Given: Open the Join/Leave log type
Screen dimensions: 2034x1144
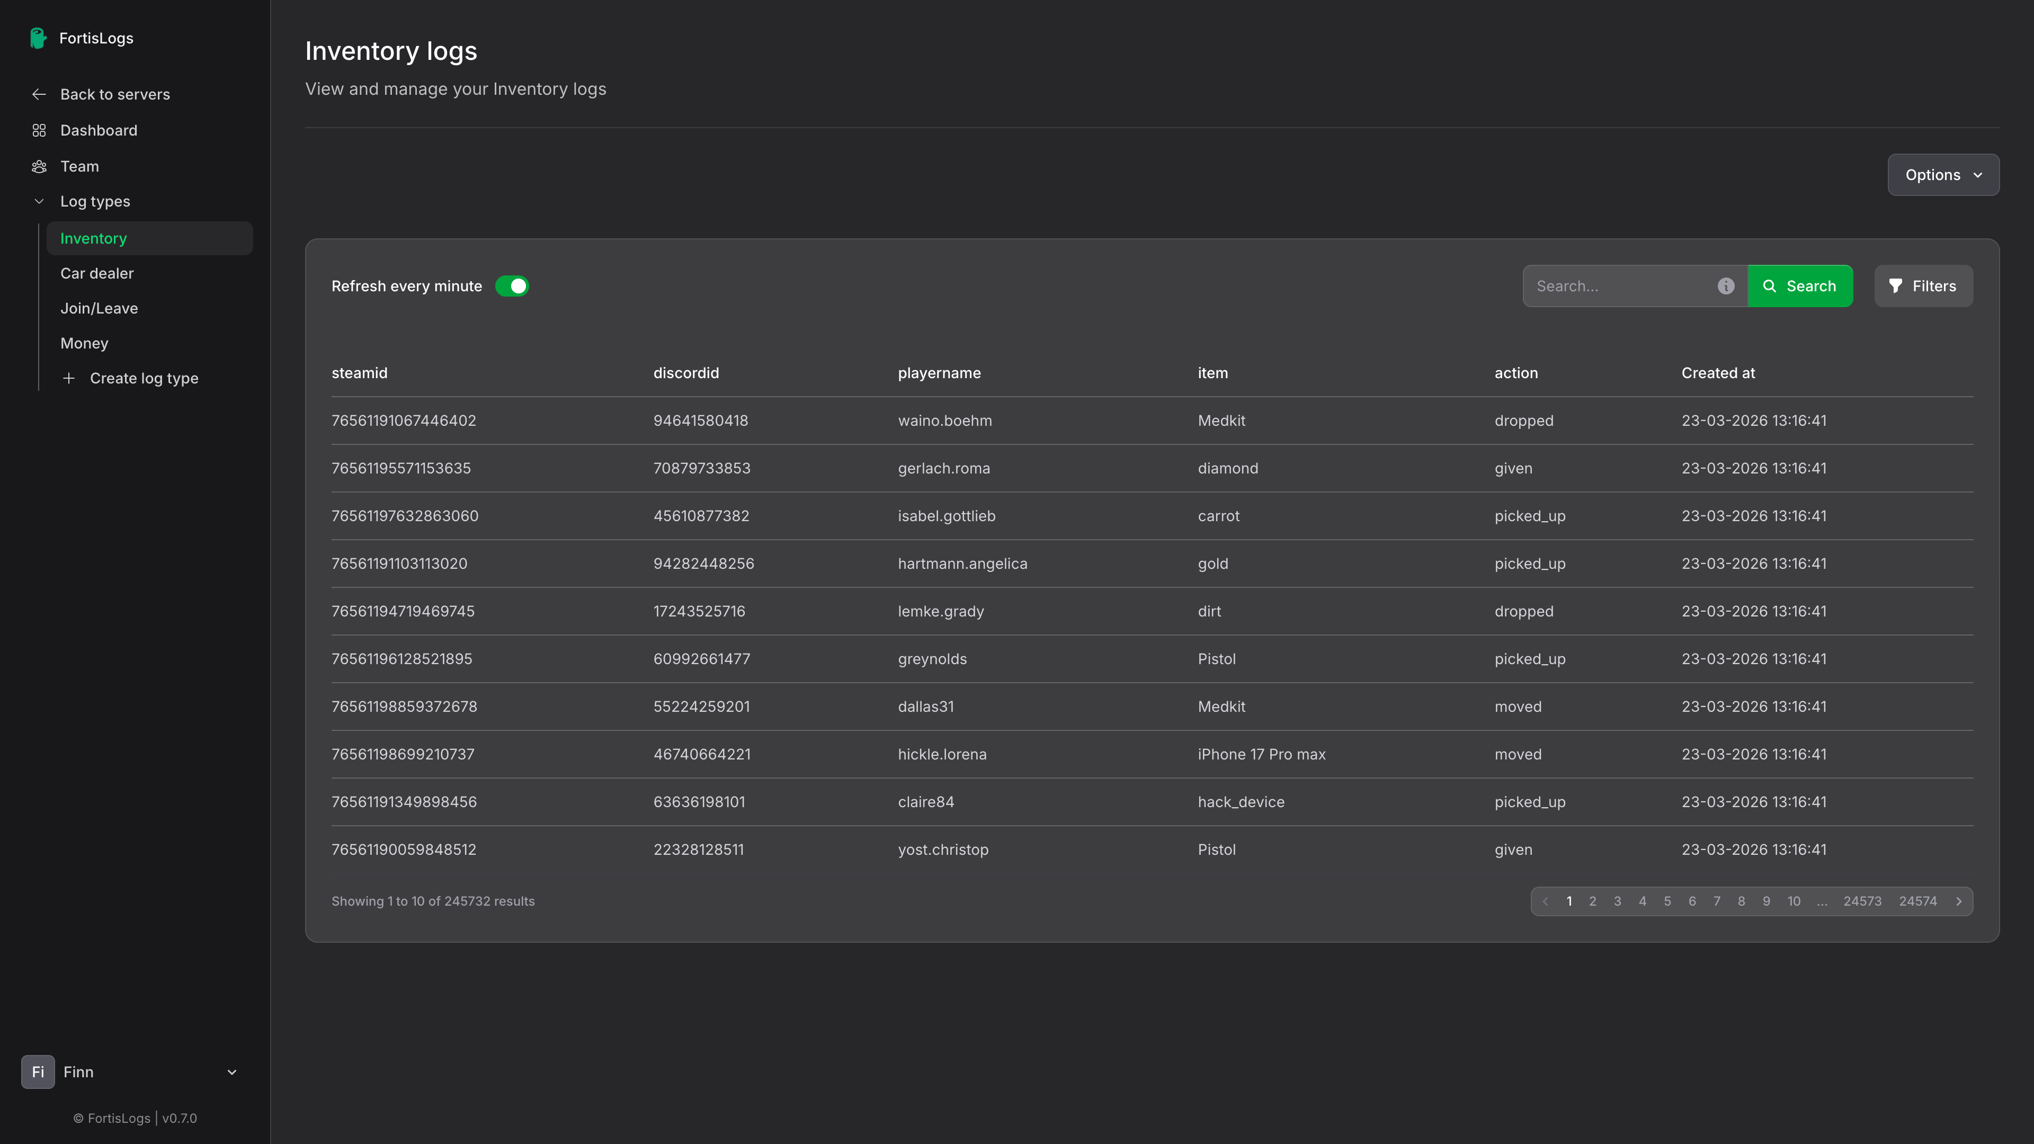Looking at the screenshot, I should pos(100,308).
